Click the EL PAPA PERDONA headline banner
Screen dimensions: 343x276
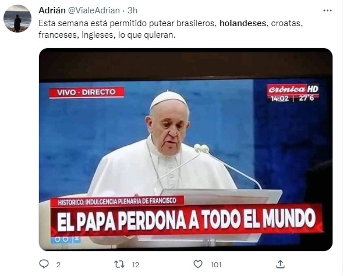(186, 220)
